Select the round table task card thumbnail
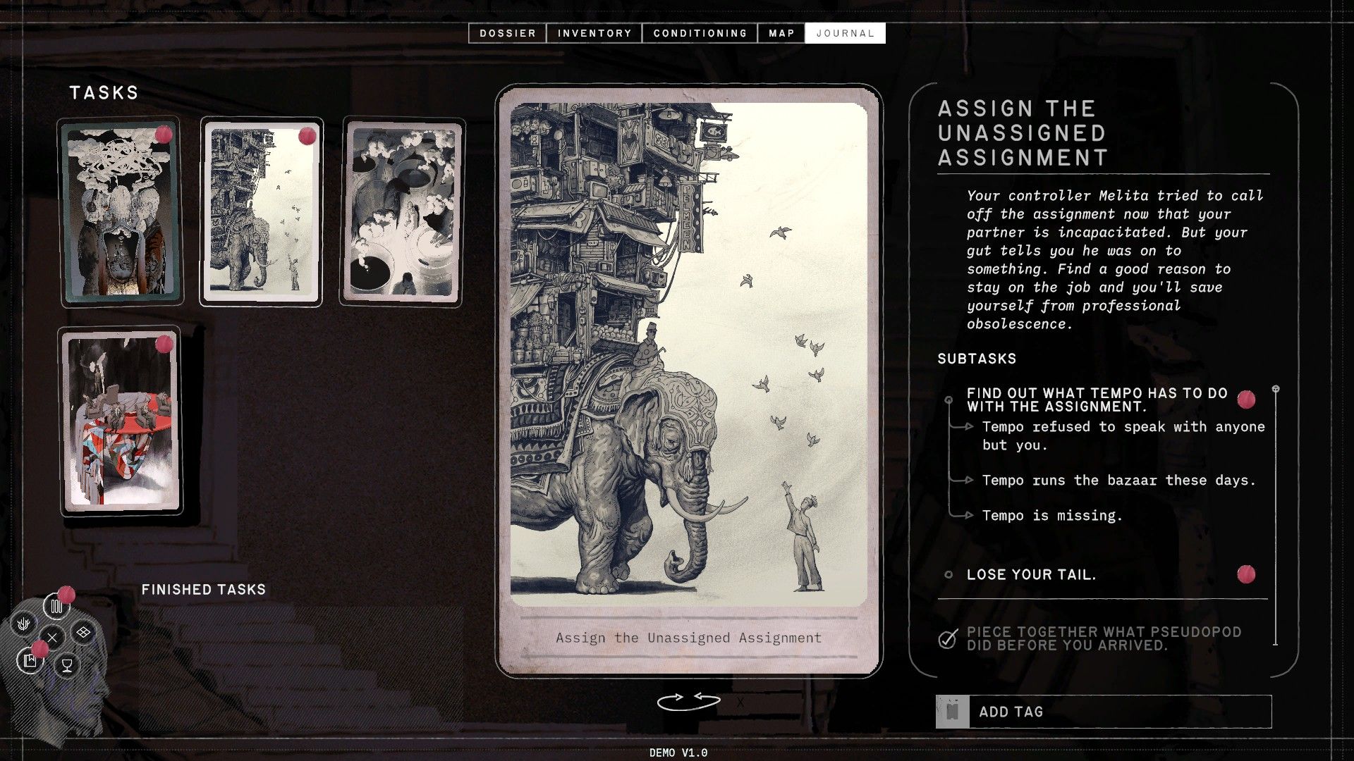Screen dimensions: 1354x761 [x=121, y=421]
